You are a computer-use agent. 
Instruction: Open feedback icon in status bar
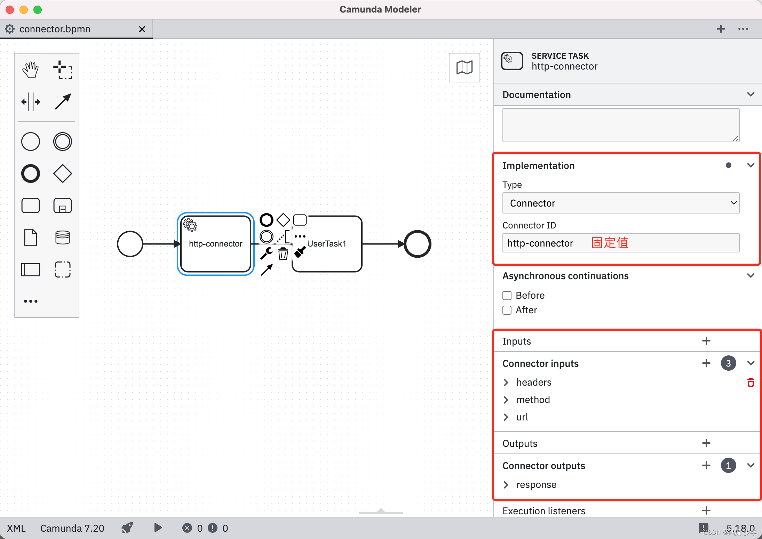click(703, 528)
